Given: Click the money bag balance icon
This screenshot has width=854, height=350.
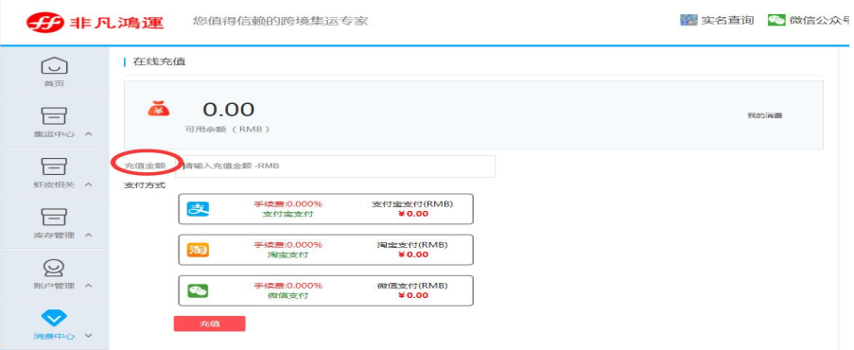Looking at the screenshot, I should pyautogui.click(x=159, y=109).
